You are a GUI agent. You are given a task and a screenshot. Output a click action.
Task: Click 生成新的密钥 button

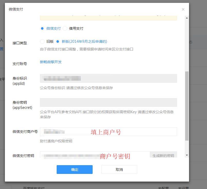[163, 155]
